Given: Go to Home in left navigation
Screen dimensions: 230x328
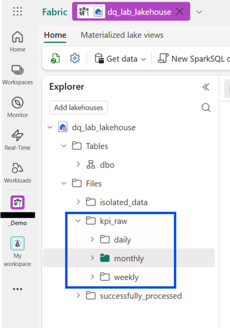Looking at the screenshot, I should point(18,41).
